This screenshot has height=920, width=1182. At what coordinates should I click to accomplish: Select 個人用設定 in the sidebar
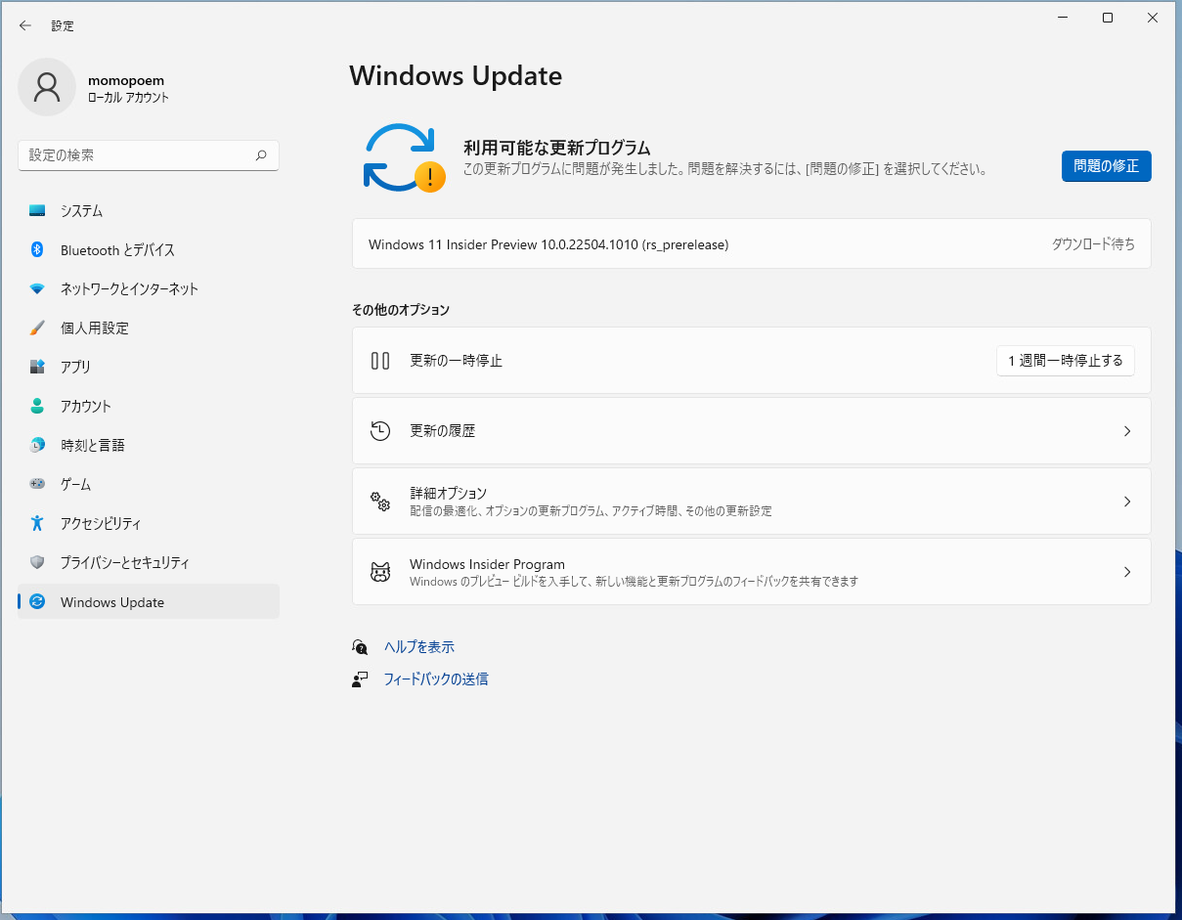point(149,328)
